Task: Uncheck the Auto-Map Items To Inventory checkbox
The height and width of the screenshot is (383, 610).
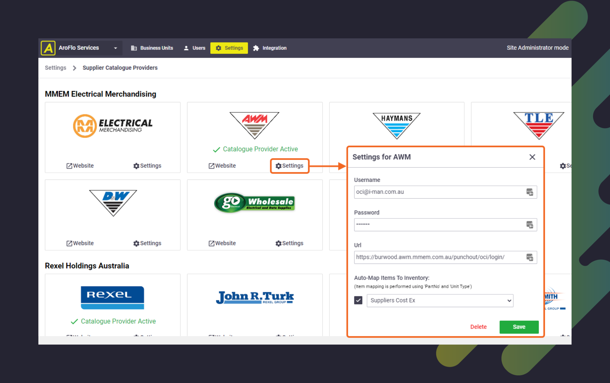Action: [x=358, y=300]
